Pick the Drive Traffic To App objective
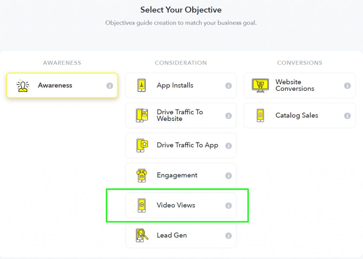The image size is (363, 259). pyautogui.click(x=181, y=145)
